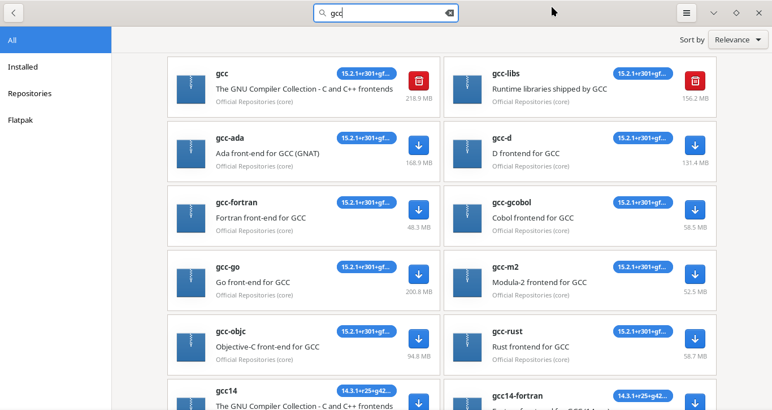Clear the search field text
Image resolution: width=772 pixels, height=410 pixels.
coord(449,13)
